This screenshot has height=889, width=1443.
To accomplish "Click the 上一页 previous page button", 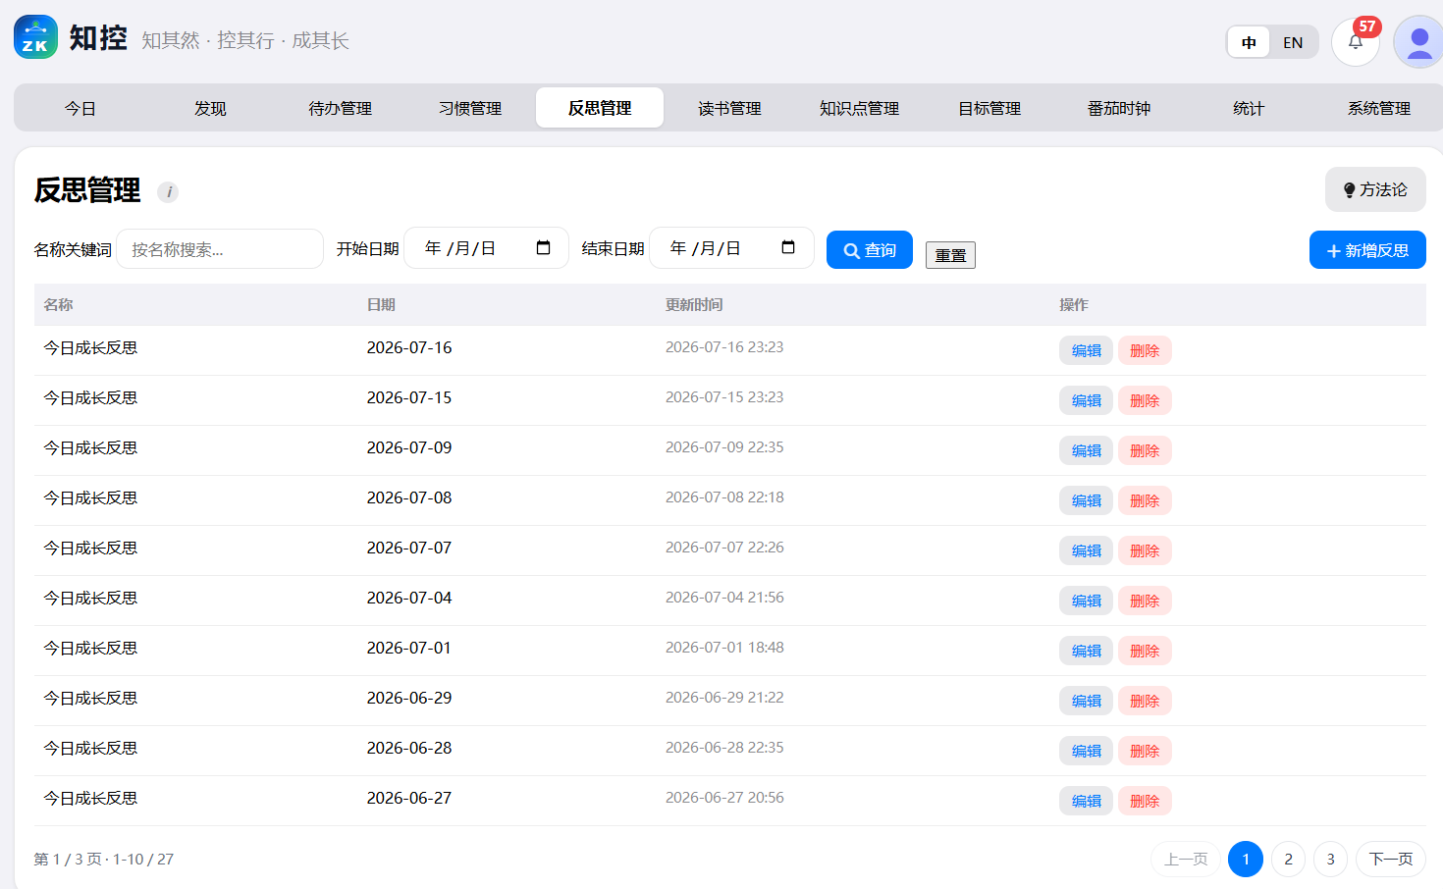I will tap(1186, 860).
